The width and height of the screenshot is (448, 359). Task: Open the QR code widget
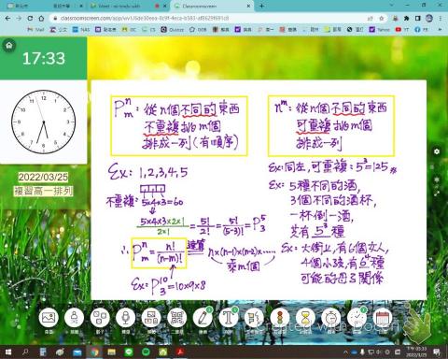point(177,318)
